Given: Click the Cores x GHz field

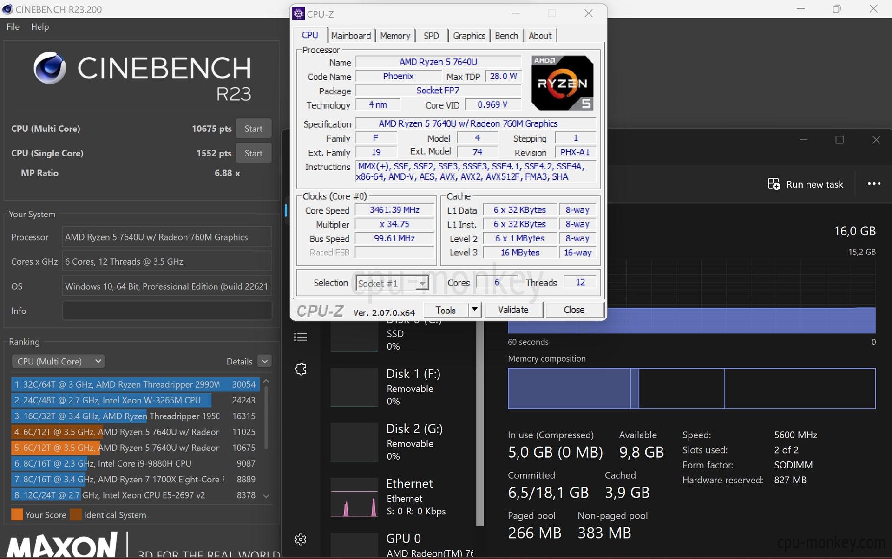Looking at the screenshot, I should point(167,261).
